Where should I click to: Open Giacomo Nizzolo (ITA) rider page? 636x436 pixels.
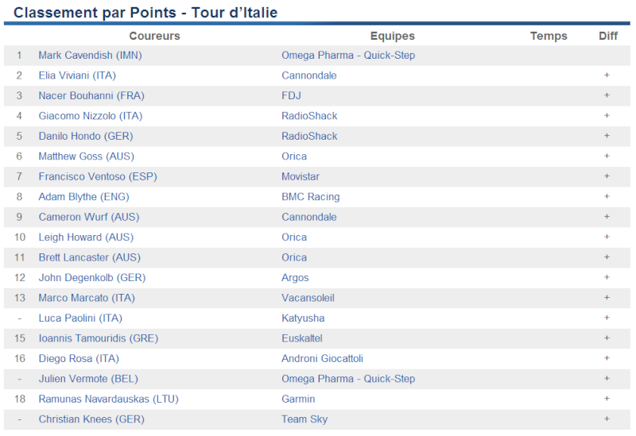(91, 116)
